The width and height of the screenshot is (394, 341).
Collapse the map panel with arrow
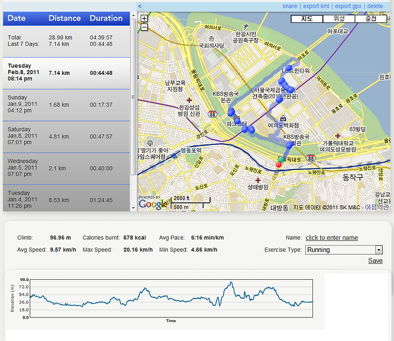[140, 6]
